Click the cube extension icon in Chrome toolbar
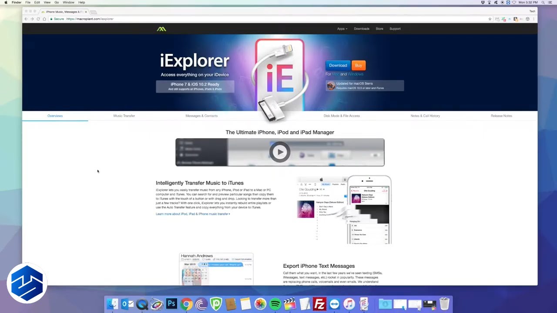The width and height of the screenshot is (557, 313). (527, 19)
